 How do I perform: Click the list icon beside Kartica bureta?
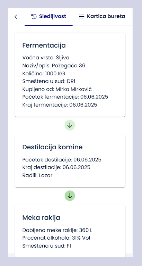tap(82, 16)
